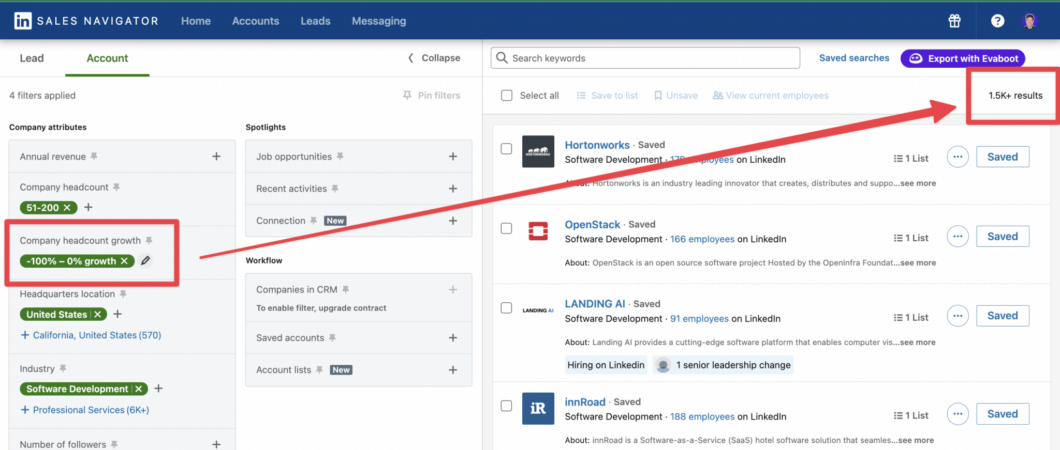Add another Industry value
Viewport: 1060px width, 450px height.
(158, 389)
